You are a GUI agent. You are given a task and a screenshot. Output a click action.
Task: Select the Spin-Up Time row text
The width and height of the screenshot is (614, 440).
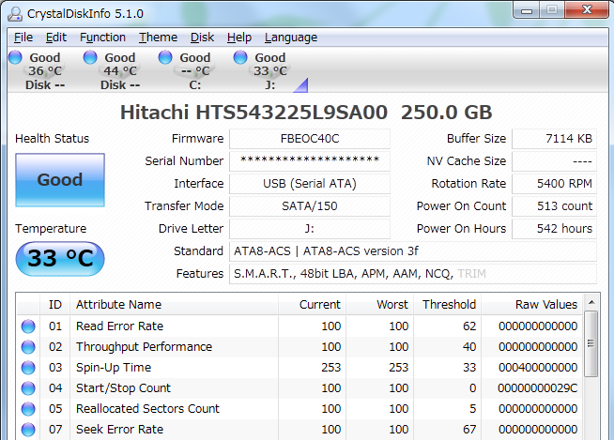point(114,368)
